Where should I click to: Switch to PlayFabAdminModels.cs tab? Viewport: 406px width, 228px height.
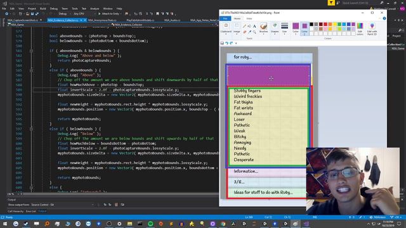coord(140,20)
